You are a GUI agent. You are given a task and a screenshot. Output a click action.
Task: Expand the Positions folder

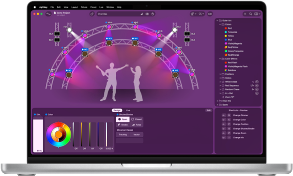pos(220,74)
